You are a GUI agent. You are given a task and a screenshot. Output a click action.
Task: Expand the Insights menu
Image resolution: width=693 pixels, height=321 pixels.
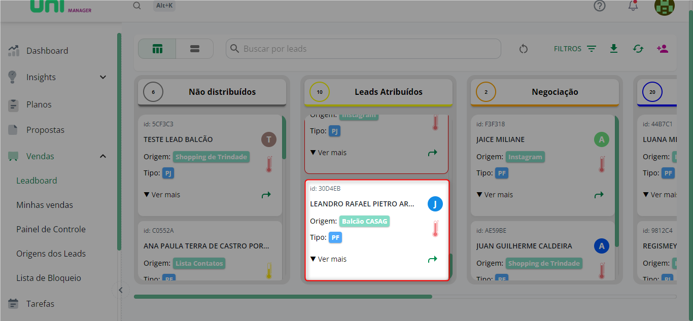[x=103, y=77]
